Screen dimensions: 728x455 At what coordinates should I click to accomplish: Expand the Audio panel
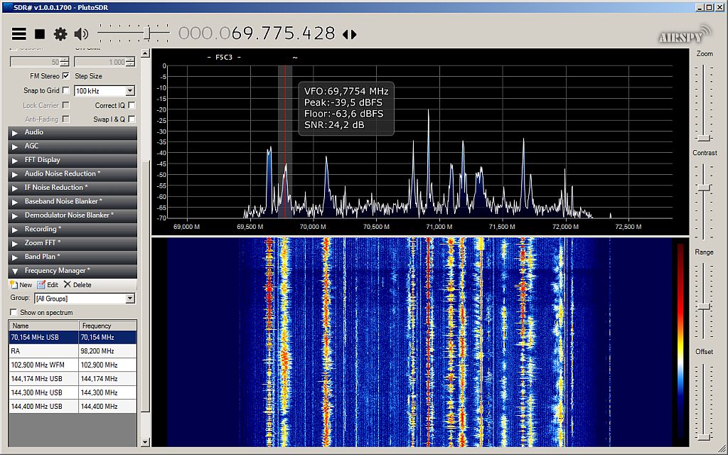[x=73, y=132]
